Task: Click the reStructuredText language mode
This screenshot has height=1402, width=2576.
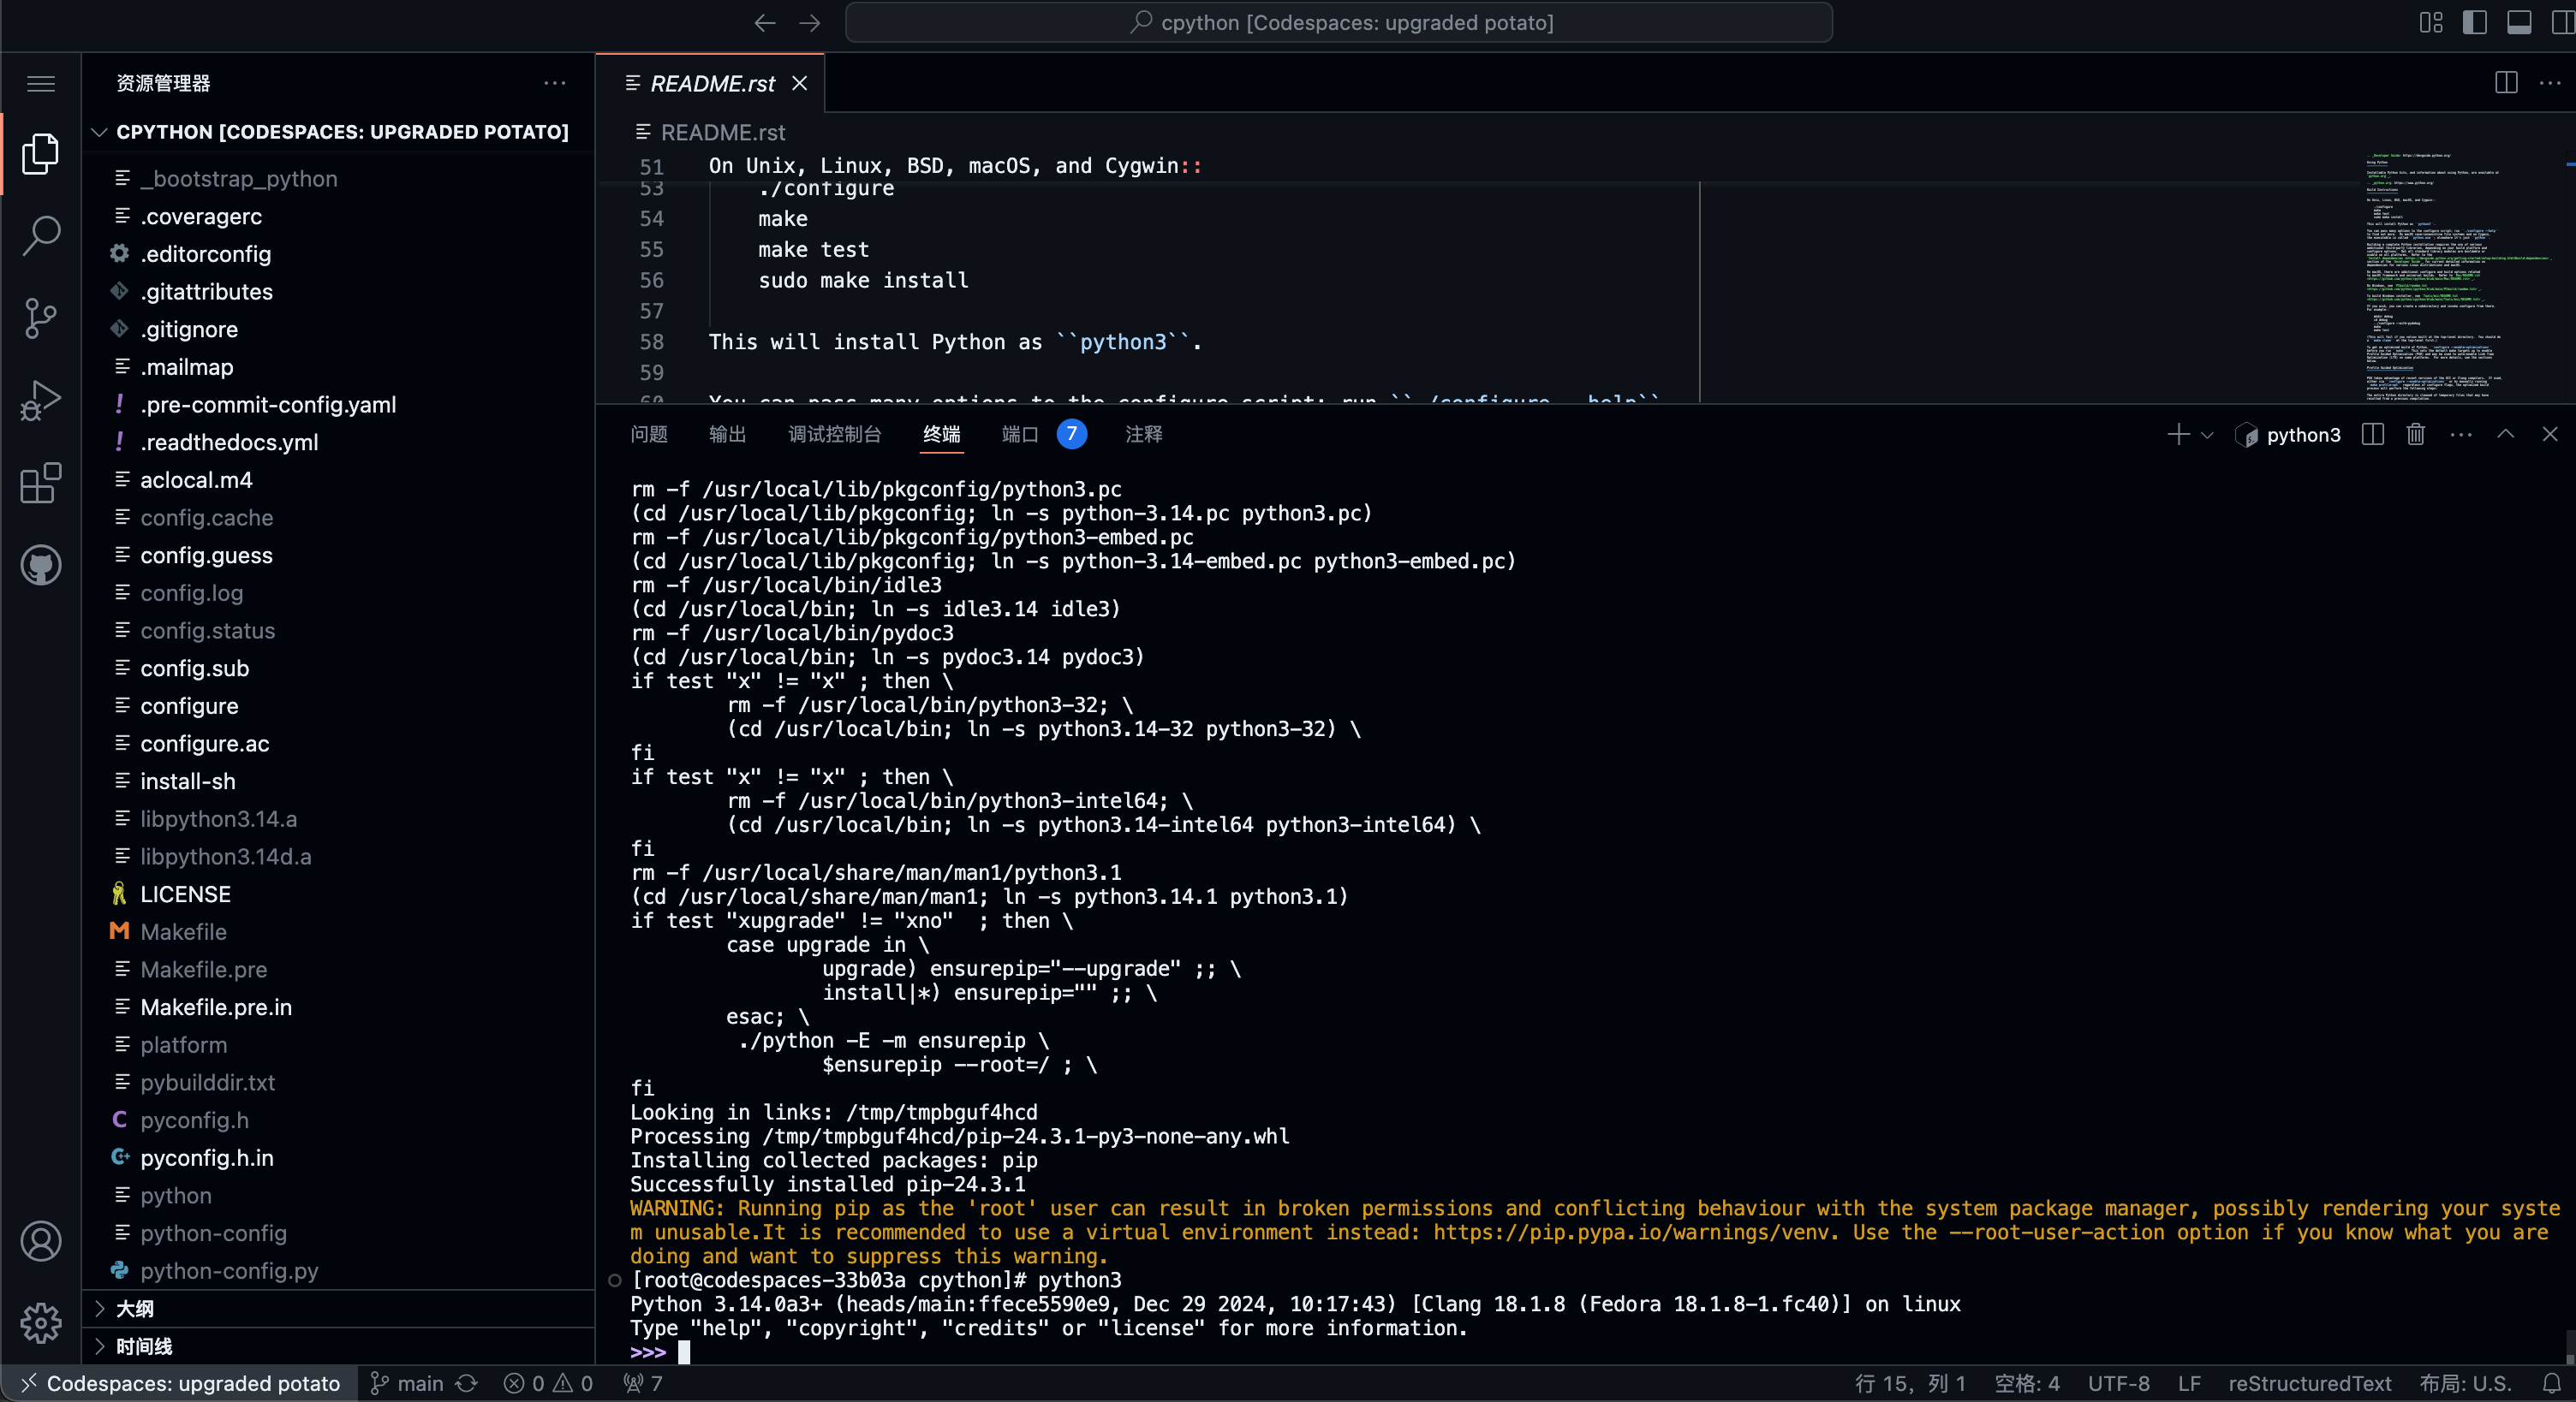Action: point(2309,1383)
